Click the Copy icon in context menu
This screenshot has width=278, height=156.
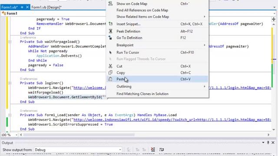(110, 73)
